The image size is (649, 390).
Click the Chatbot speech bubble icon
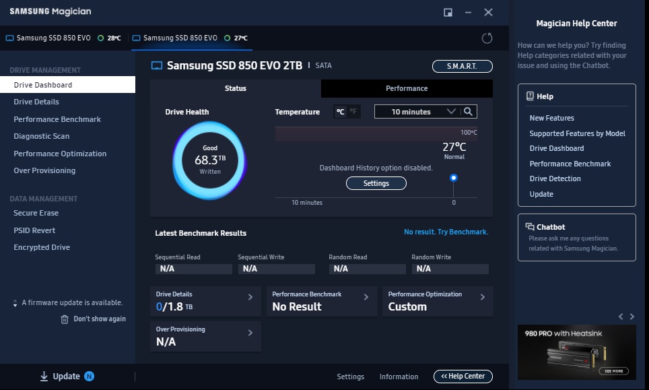(x=530, y=226)
